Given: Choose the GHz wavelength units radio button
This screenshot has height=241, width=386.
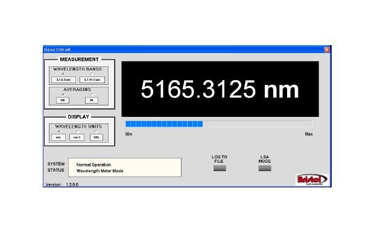Looking at the screenshot, I should point(96,131).
